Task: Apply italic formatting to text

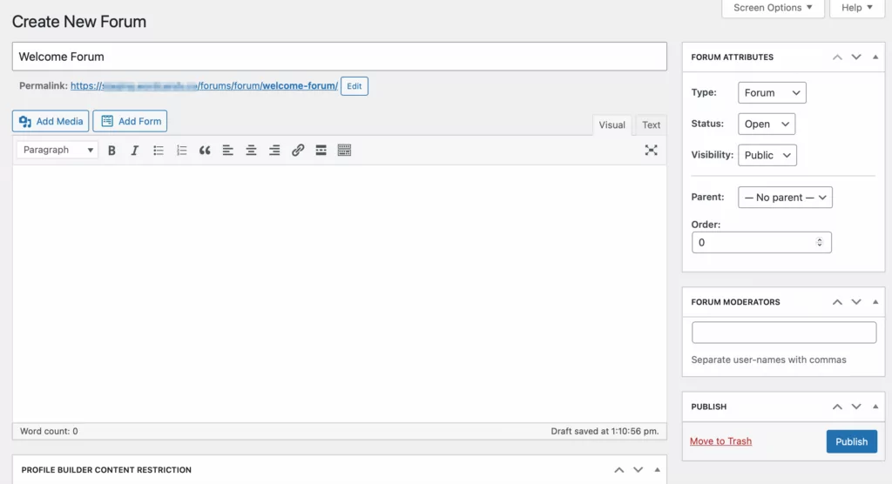Action: coord(135,151)
